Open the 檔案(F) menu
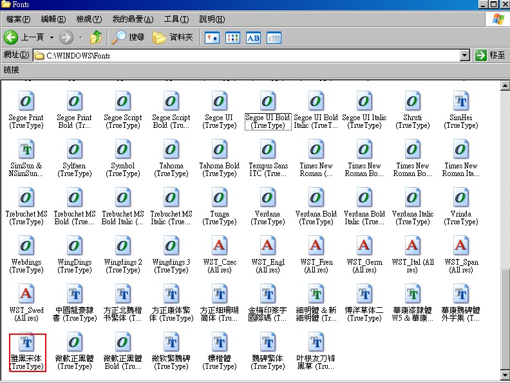 18,19
